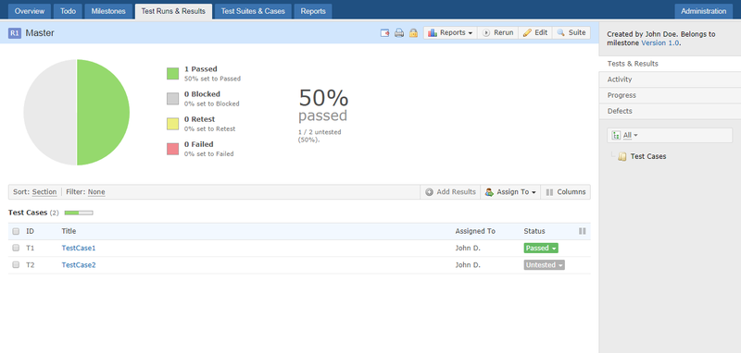
Task: Click the columns icon in table header
Action: (x=583, y=231)
